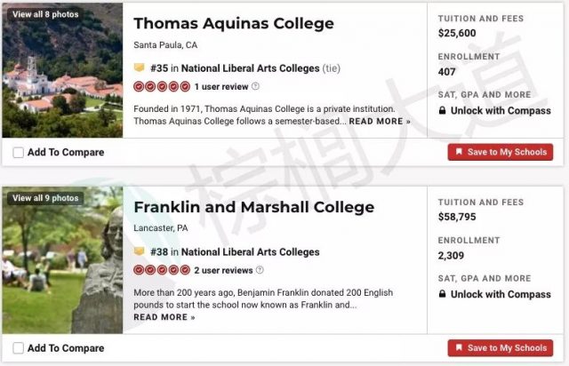View all 8 photos of Thomas Aquinas

tap(45, 15)
